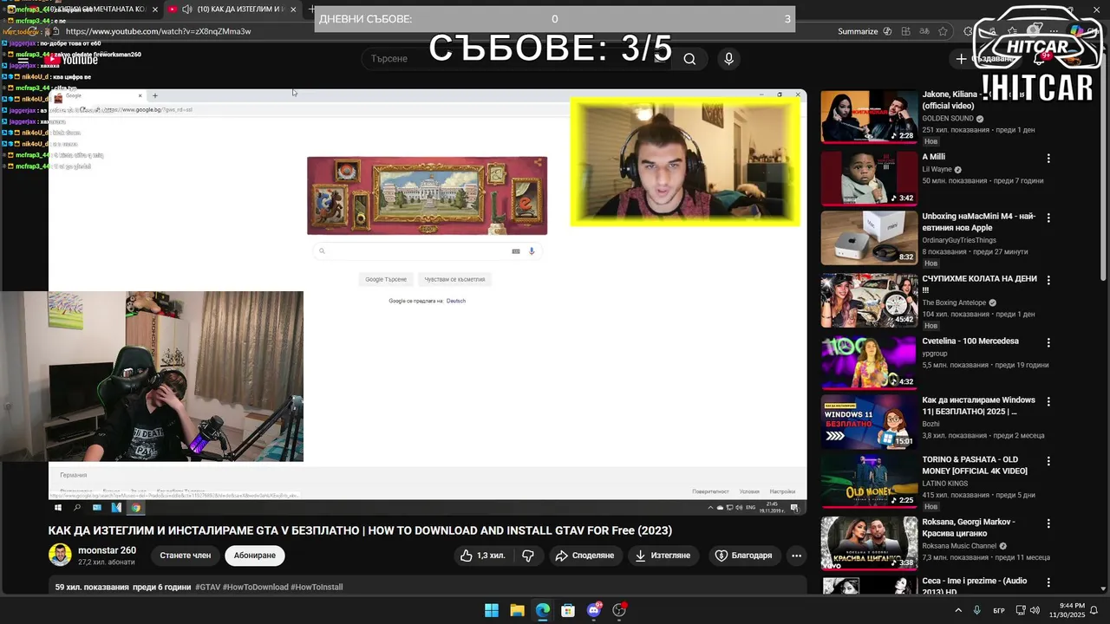
Task: Send thanks with the Благодаря button
Action: [743, 556]
